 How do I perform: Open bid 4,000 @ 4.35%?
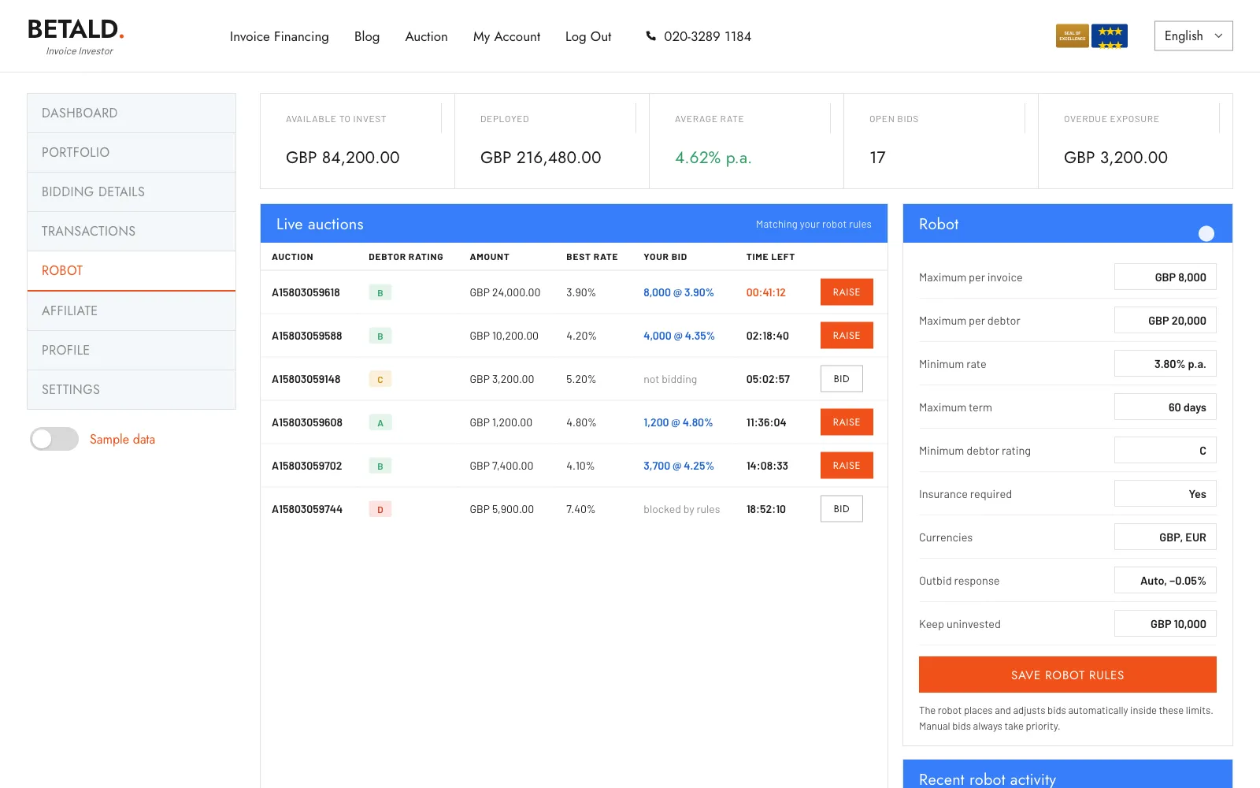pos(679,336)
